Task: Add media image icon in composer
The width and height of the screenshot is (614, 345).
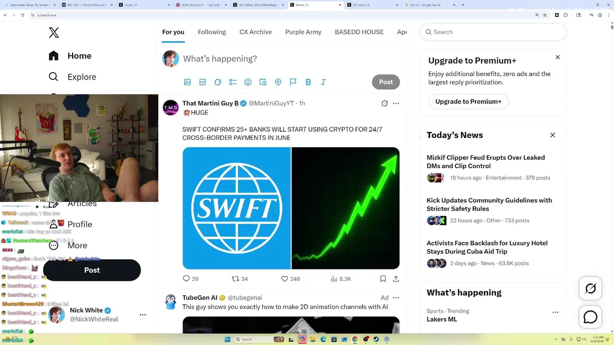Action: [x=188, y=82]
